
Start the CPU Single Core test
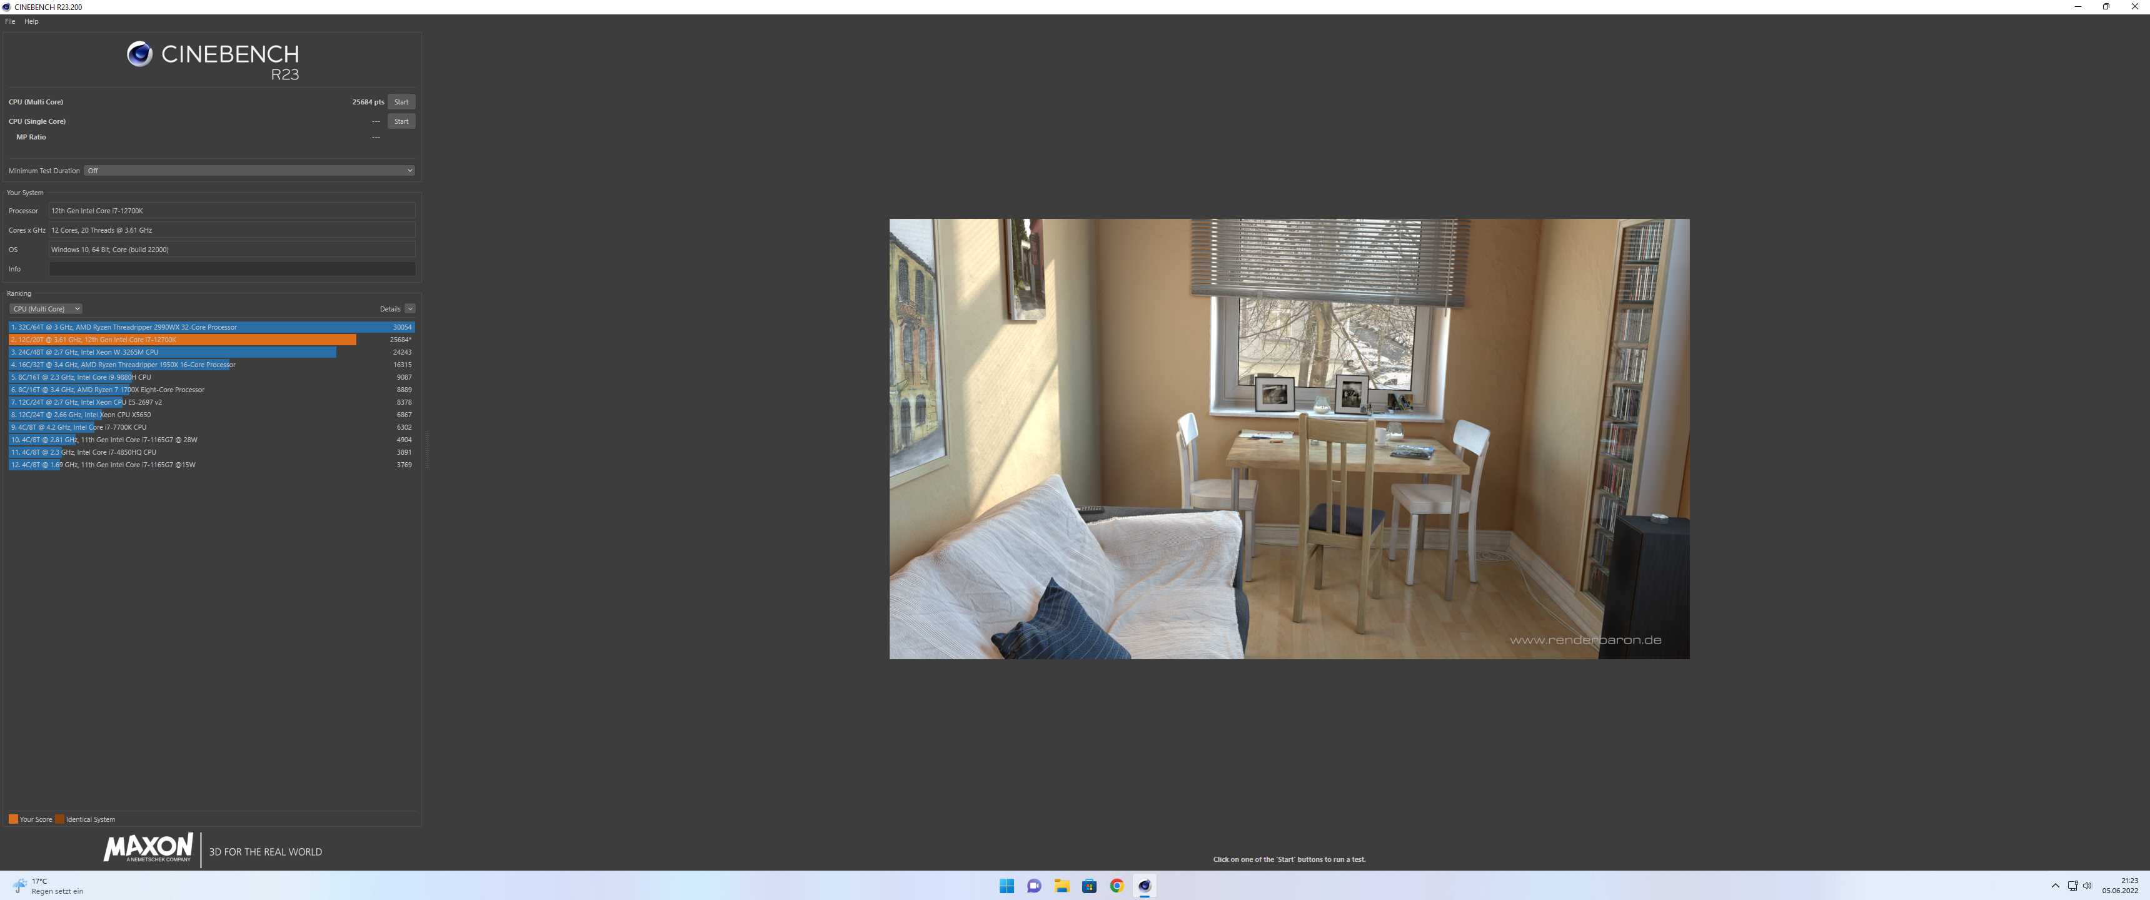[401, 121]
